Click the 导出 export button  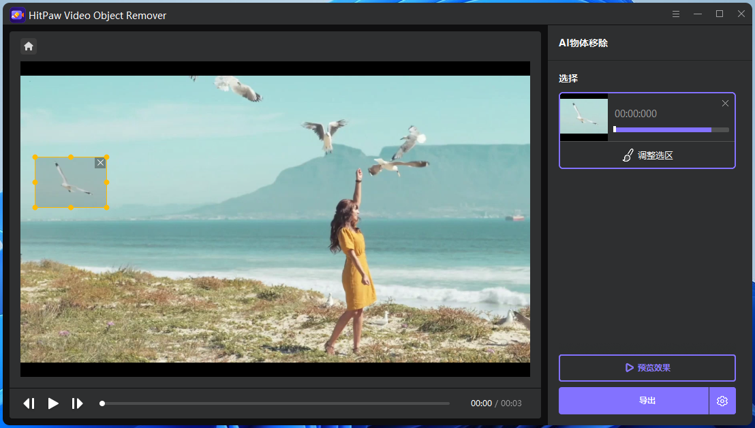pyautogui.click(x=634, y=401)
